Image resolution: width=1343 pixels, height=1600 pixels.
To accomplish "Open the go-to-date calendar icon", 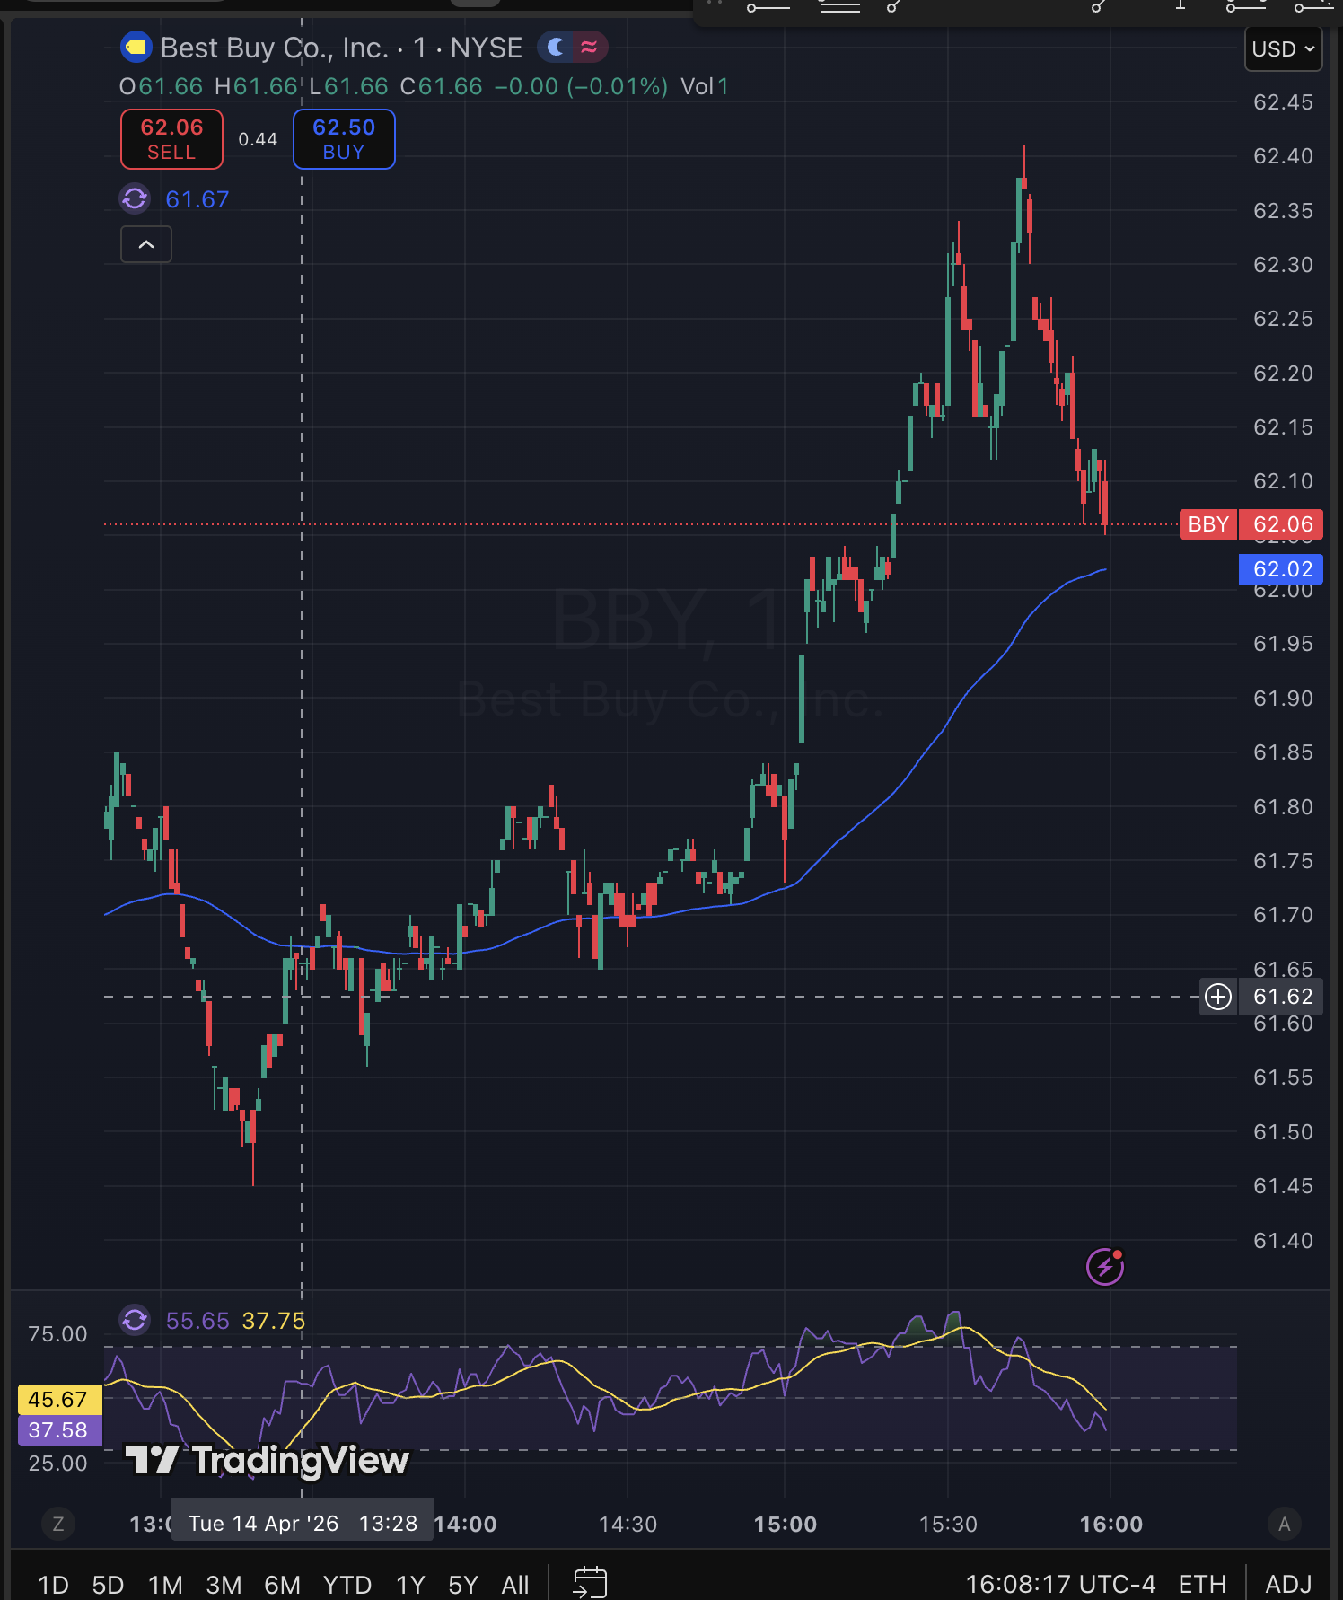I will click(590, 1583).
